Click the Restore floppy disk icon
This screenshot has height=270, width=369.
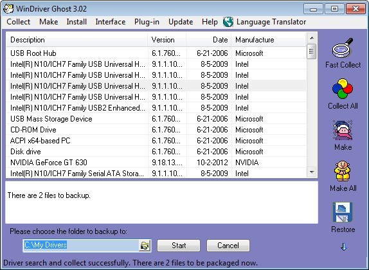pos(343,212)
